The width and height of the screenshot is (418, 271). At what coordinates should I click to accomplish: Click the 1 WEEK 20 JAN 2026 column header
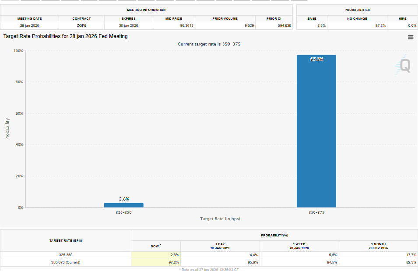300,246
